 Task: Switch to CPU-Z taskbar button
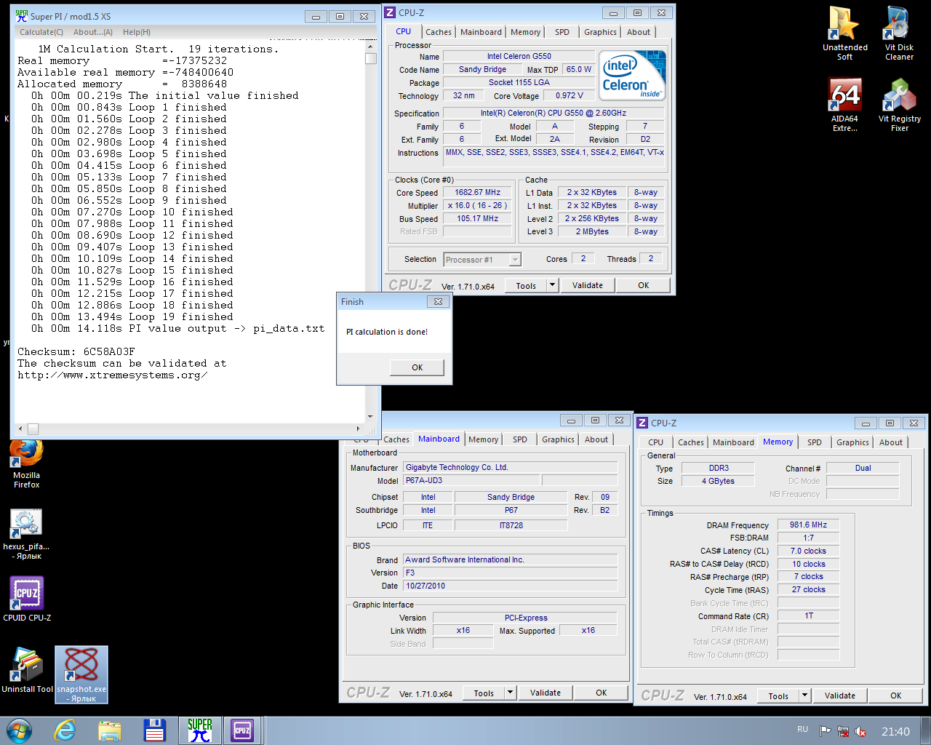click(x=242, y=730)
